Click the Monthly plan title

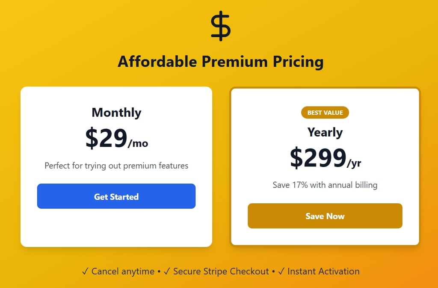point(116,113)
